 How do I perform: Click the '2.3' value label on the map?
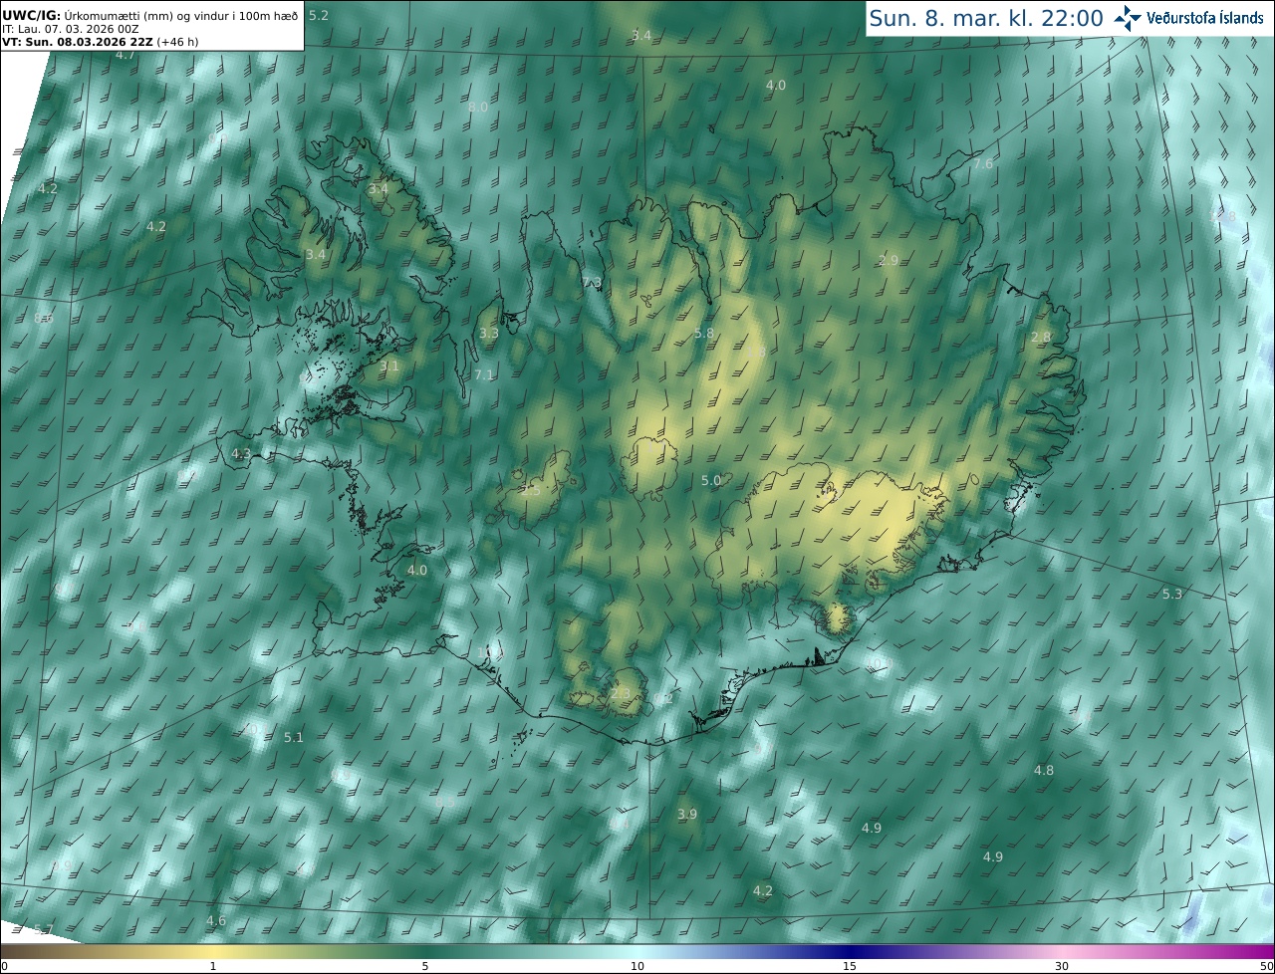click(x=622, y=692)
